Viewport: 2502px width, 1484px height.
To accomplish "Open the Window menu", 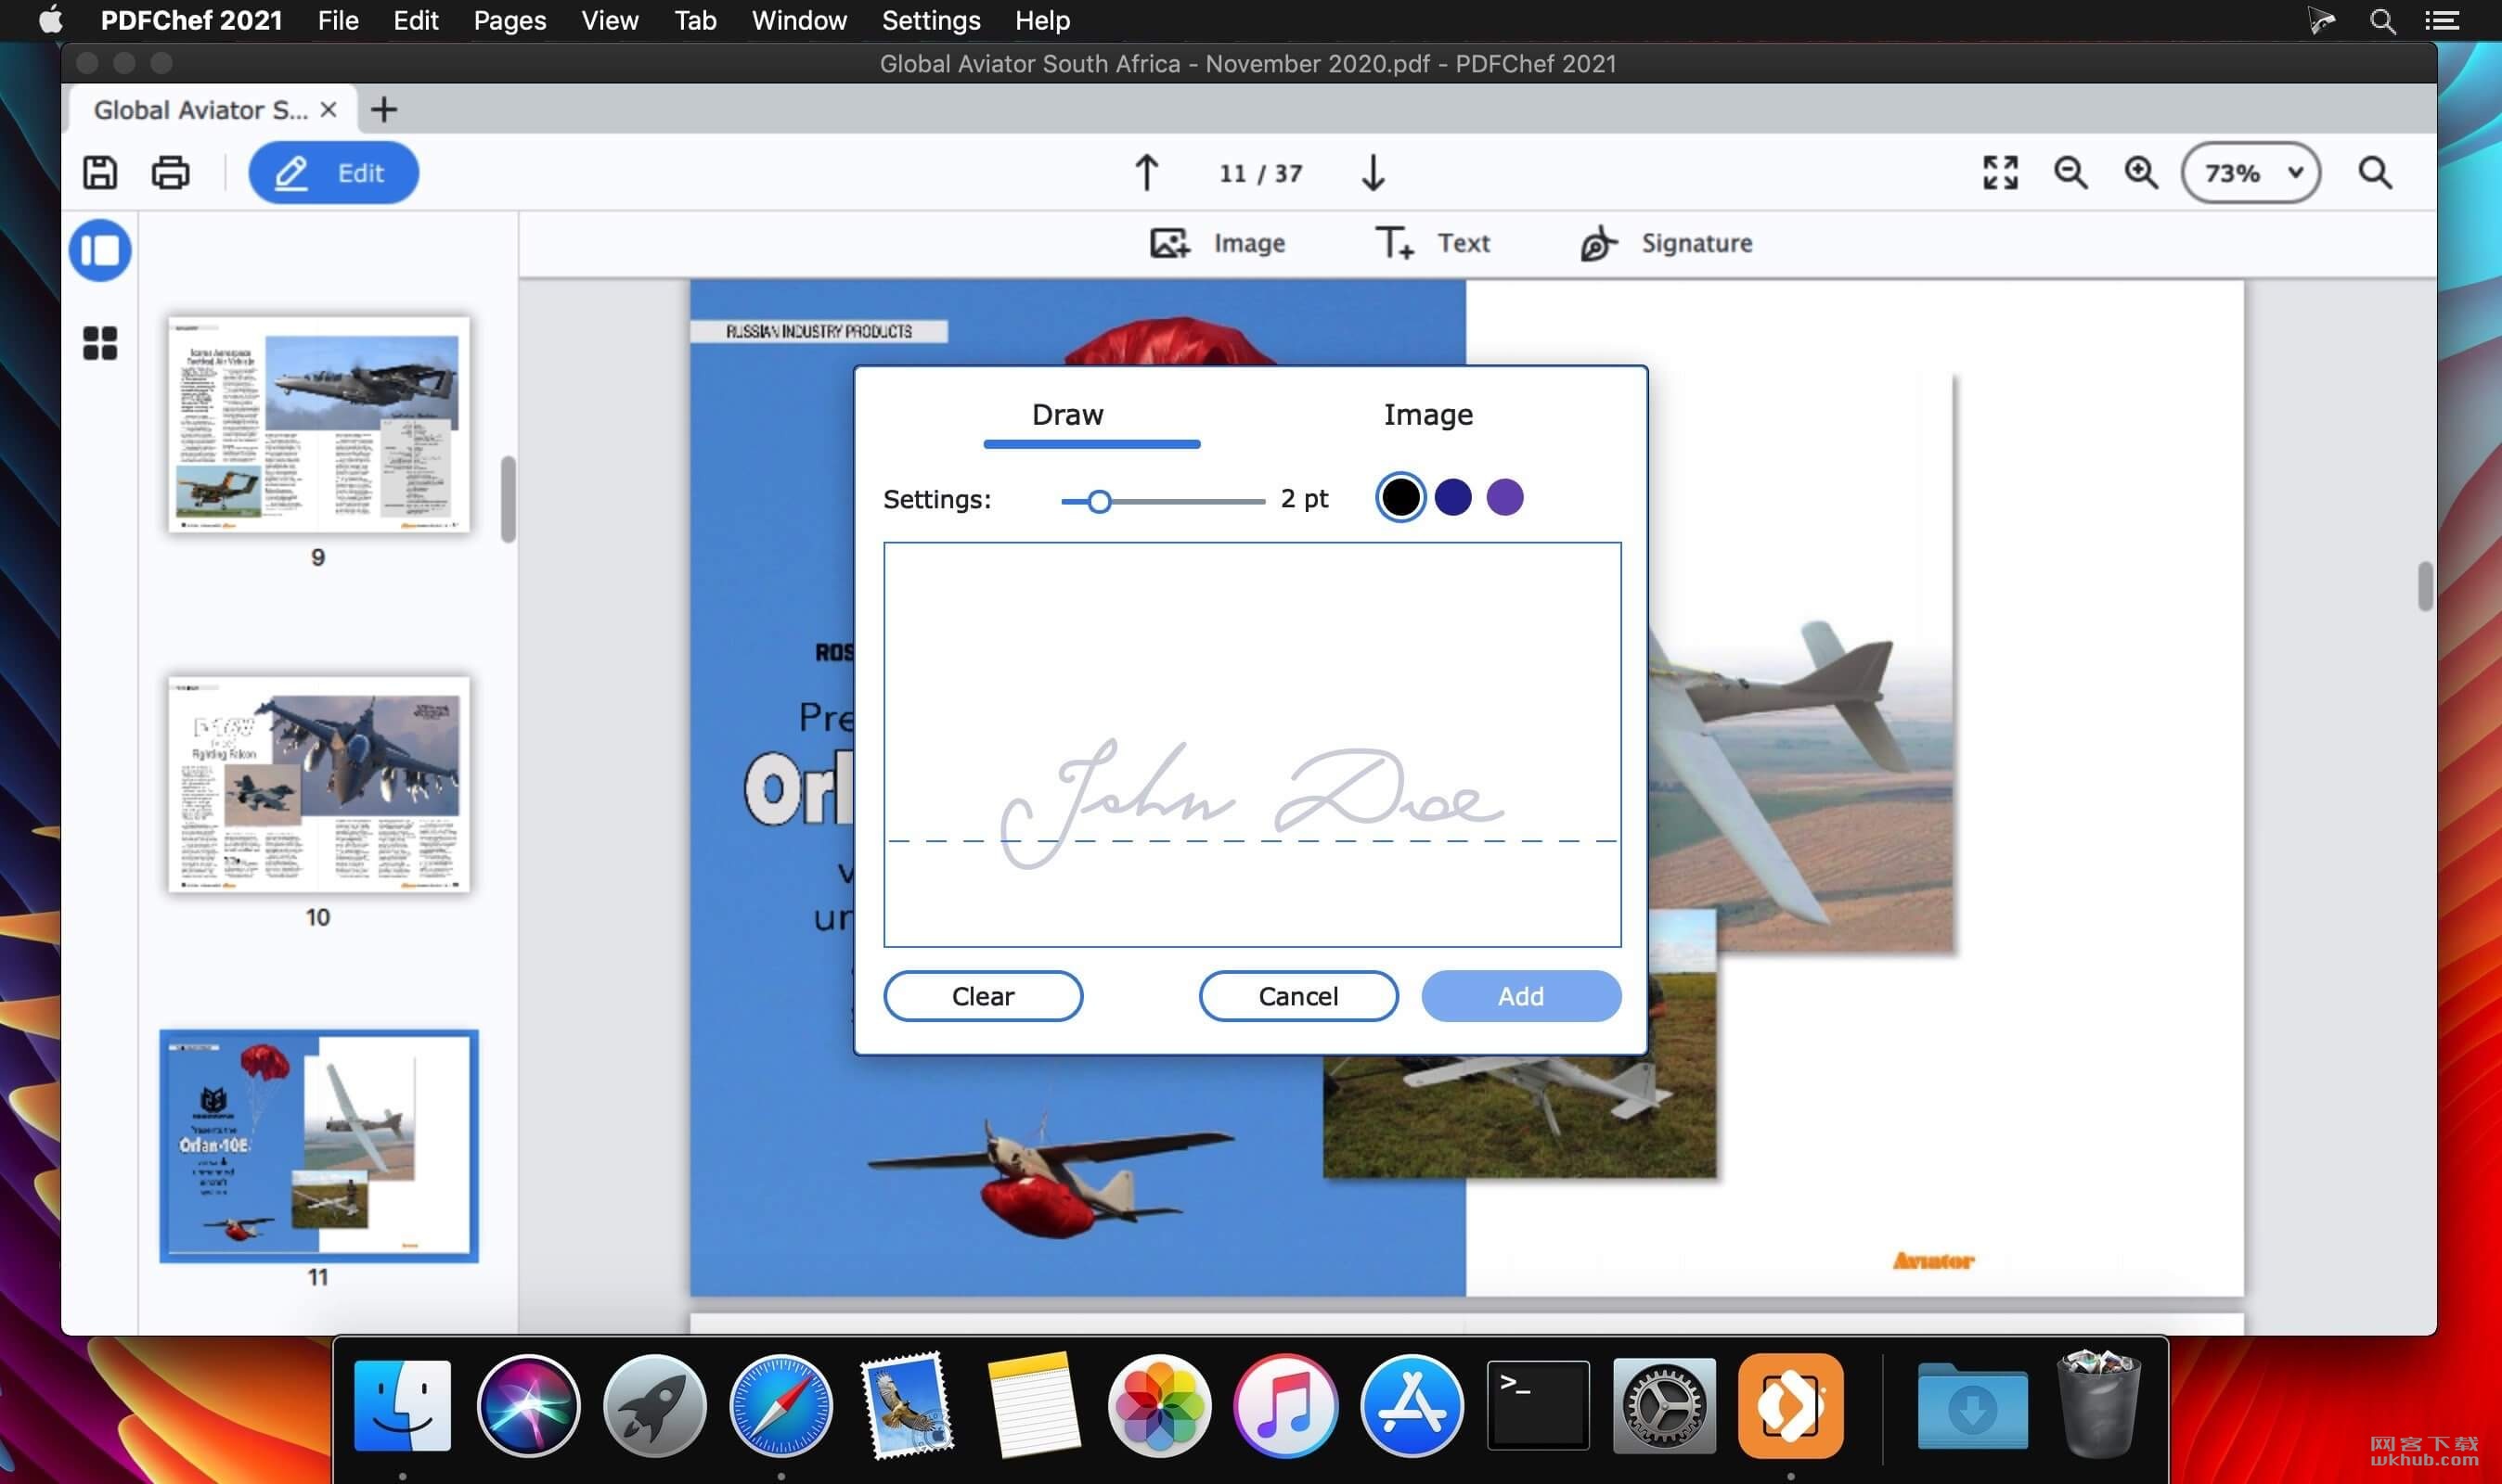I will click(x=798, y=20).
